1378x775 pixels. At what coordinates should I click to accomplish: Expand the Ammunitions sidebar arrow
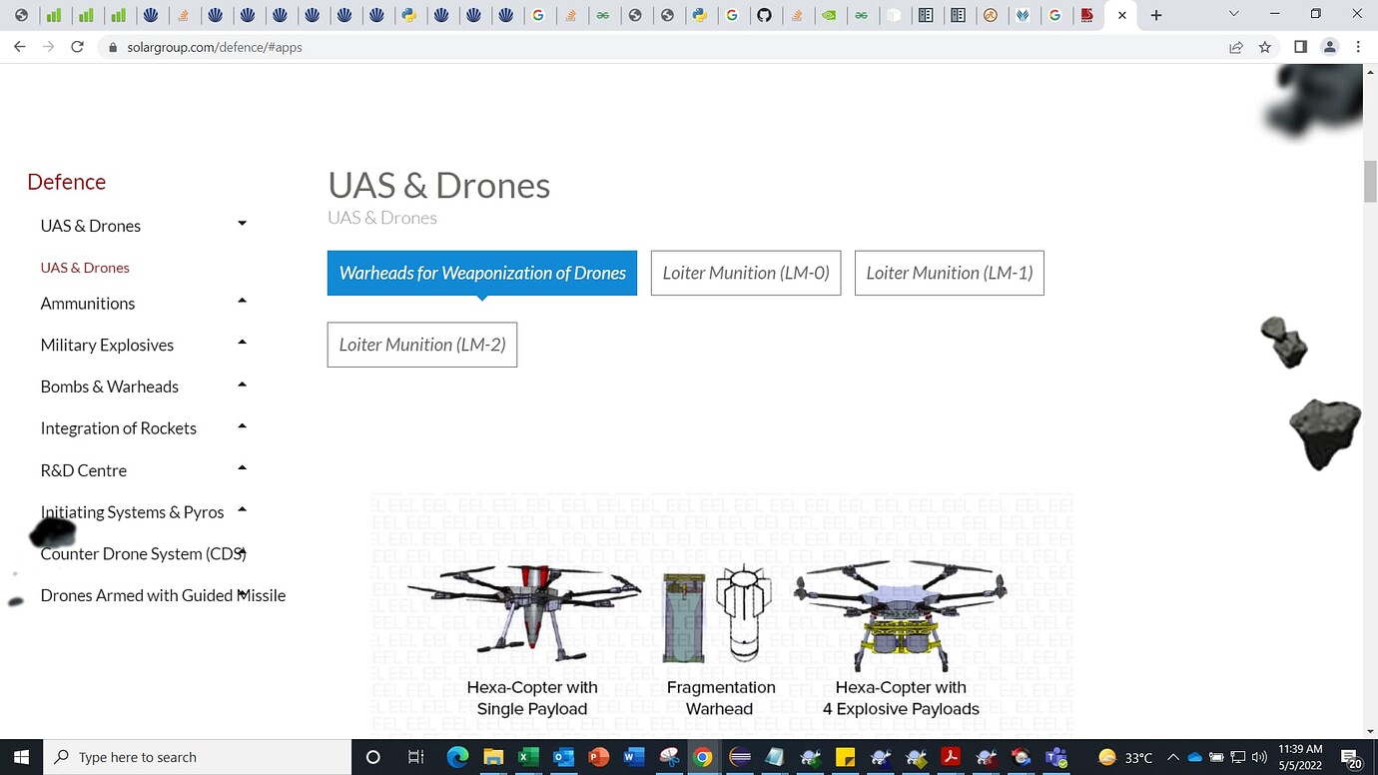242,301
